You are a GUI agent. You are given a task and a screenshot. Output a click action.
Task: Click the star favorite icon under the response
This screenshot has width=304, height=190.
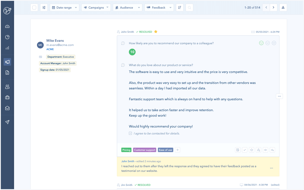(252, 150)
